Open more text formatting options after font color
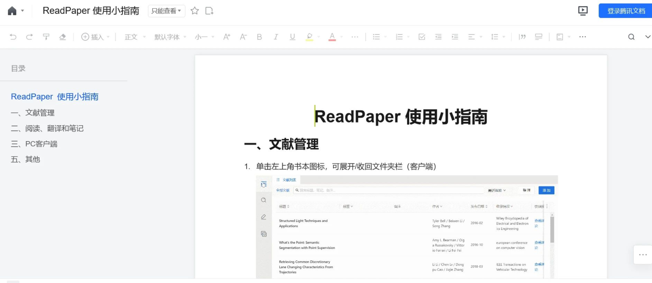The width and height of the screenshot is (652, 283). (x=355, y=37)
